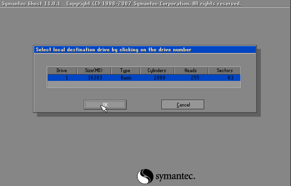Click the Drive column header

(62, 71)
